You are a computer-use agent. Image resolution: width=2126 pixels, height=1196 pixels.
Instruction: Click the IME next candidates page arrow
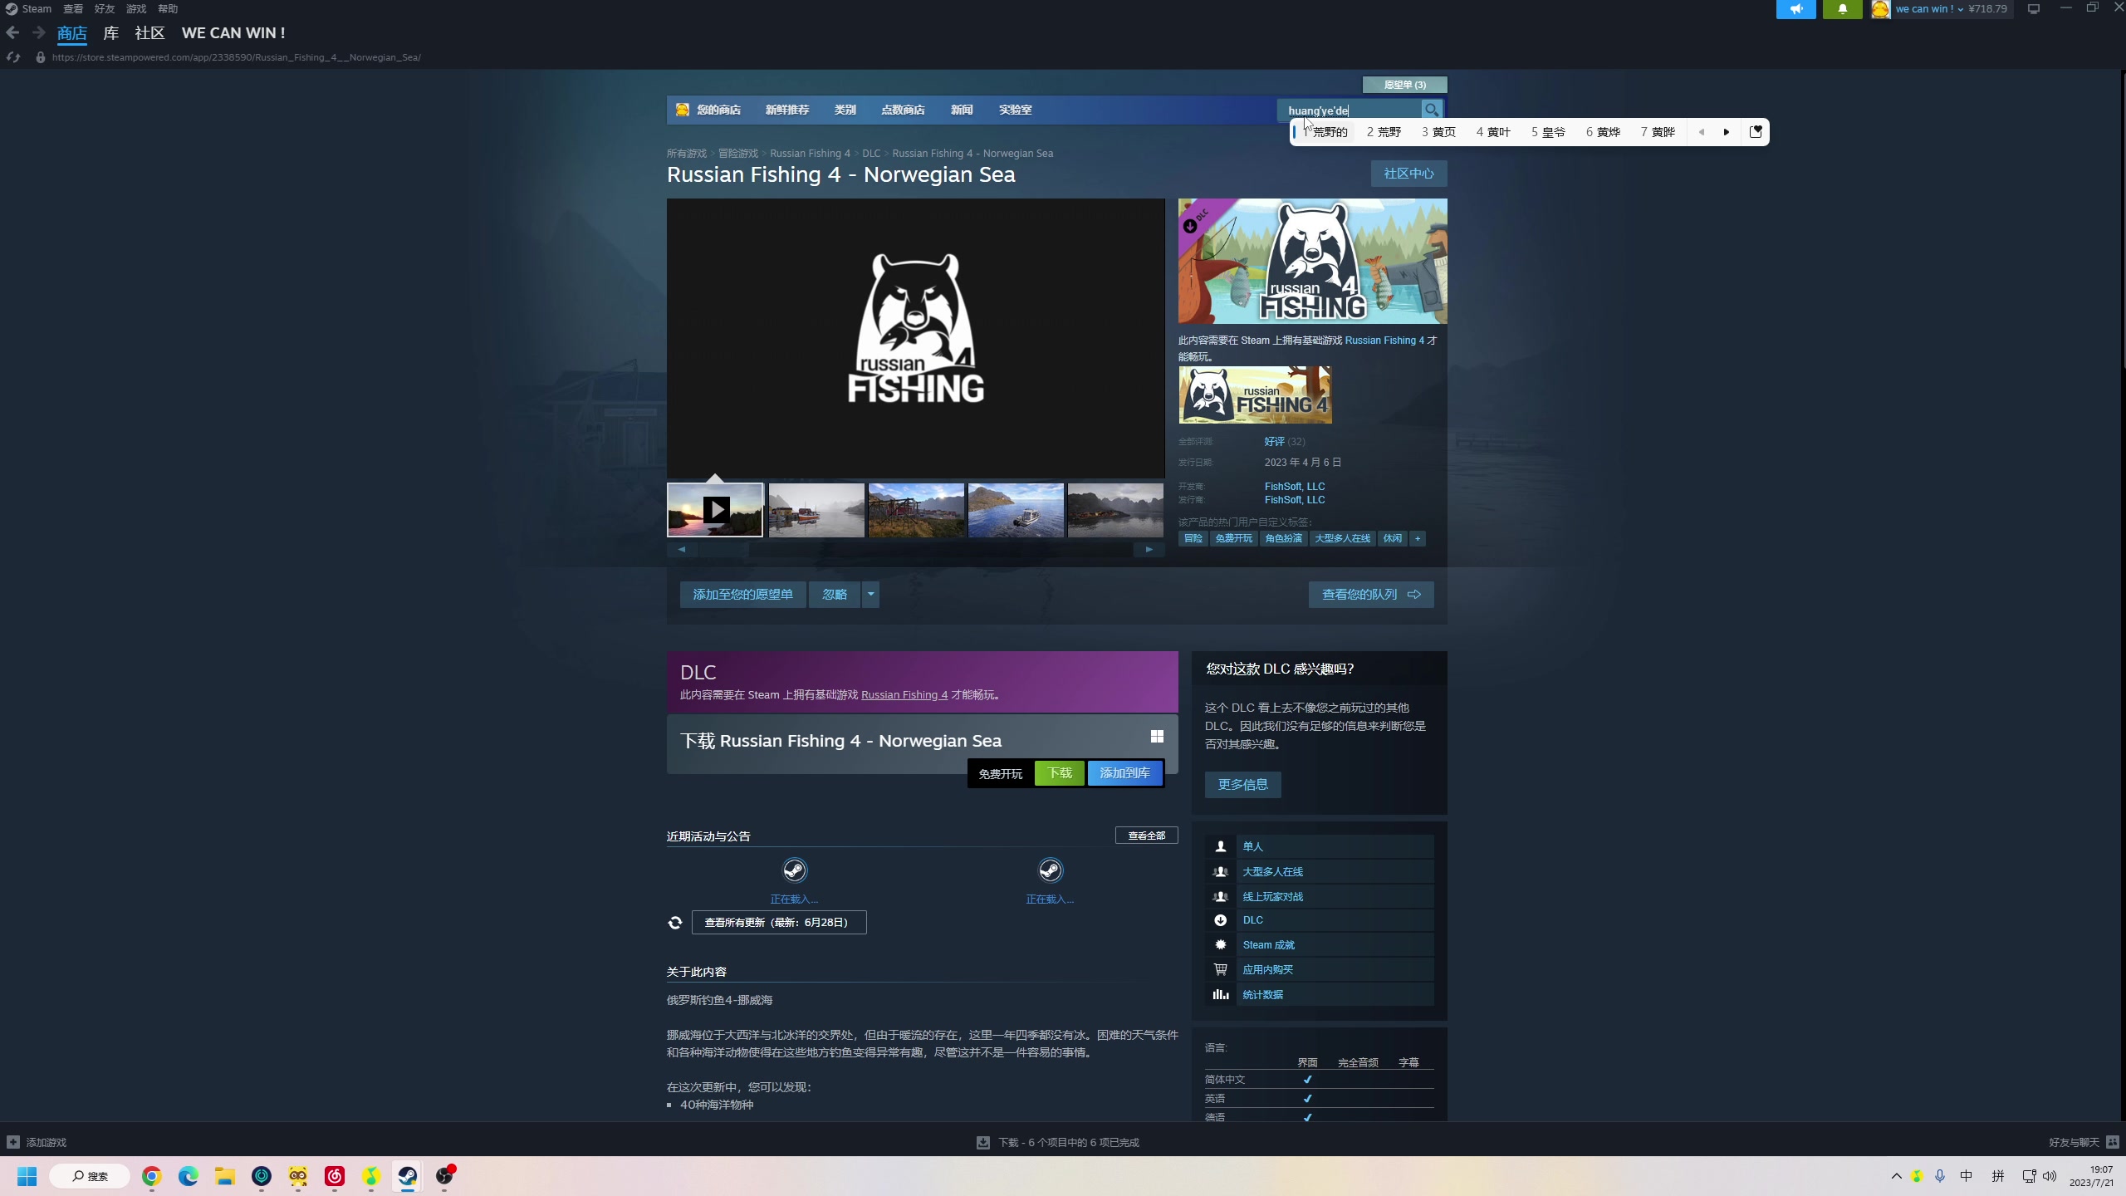click(1727, 132)
